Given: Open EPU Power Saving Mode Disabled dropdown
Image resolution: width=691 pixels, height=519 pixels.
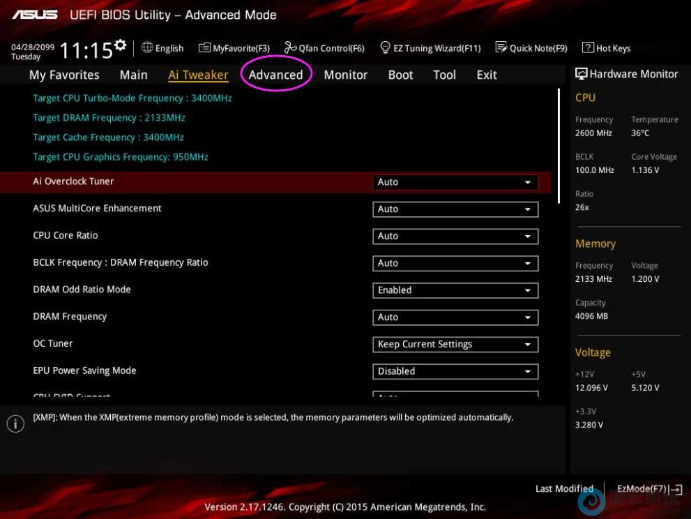Looking at the screenshot, I should 455,371.
